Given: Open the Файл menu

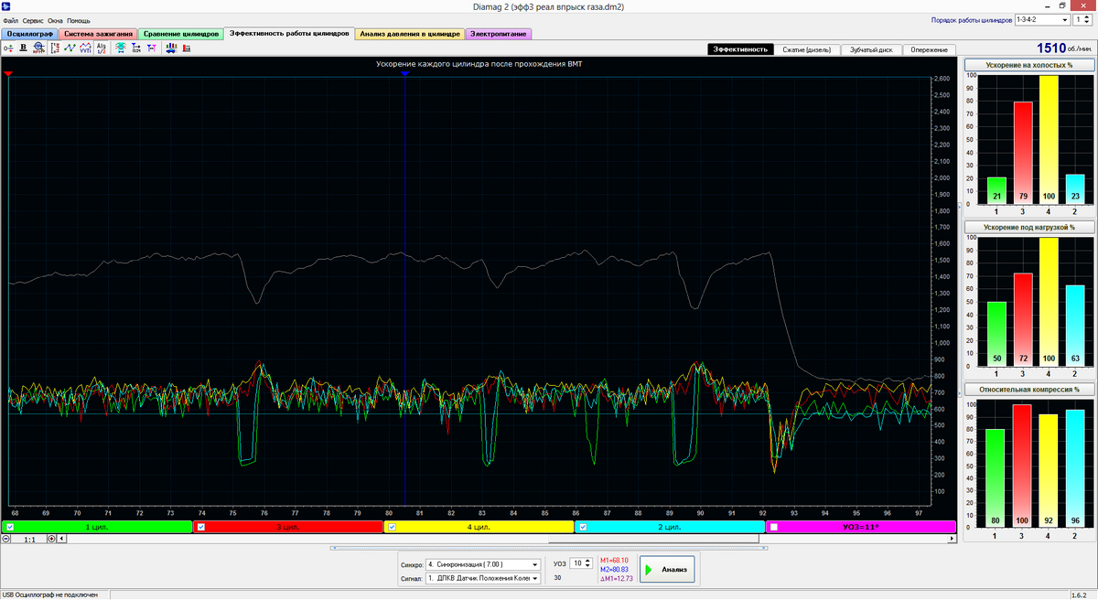Looking at the screenshot, I should click(x=11, y=19).
